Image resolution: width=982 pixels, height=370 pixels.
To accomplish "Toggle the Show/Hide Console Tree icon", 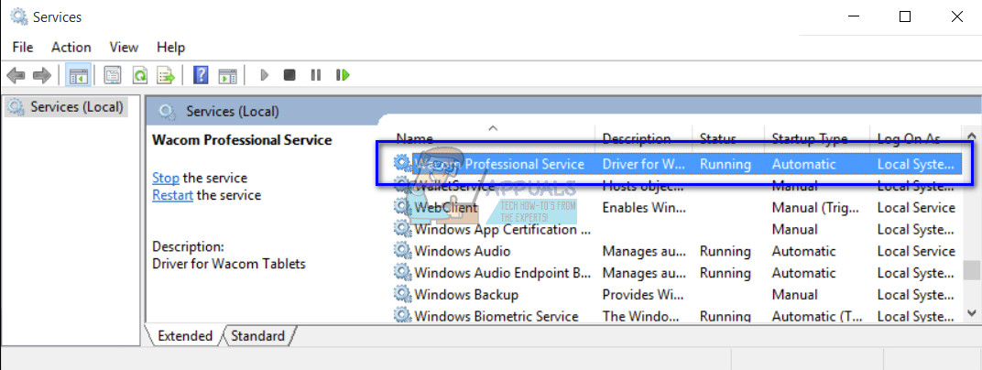I will click(79, 76).
